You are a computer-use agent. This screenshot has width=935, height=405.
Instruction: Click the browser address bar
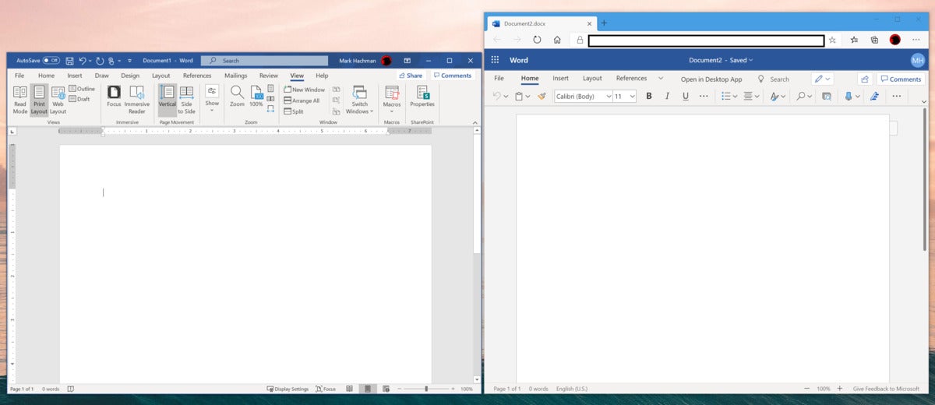click(x=706, y=40)
